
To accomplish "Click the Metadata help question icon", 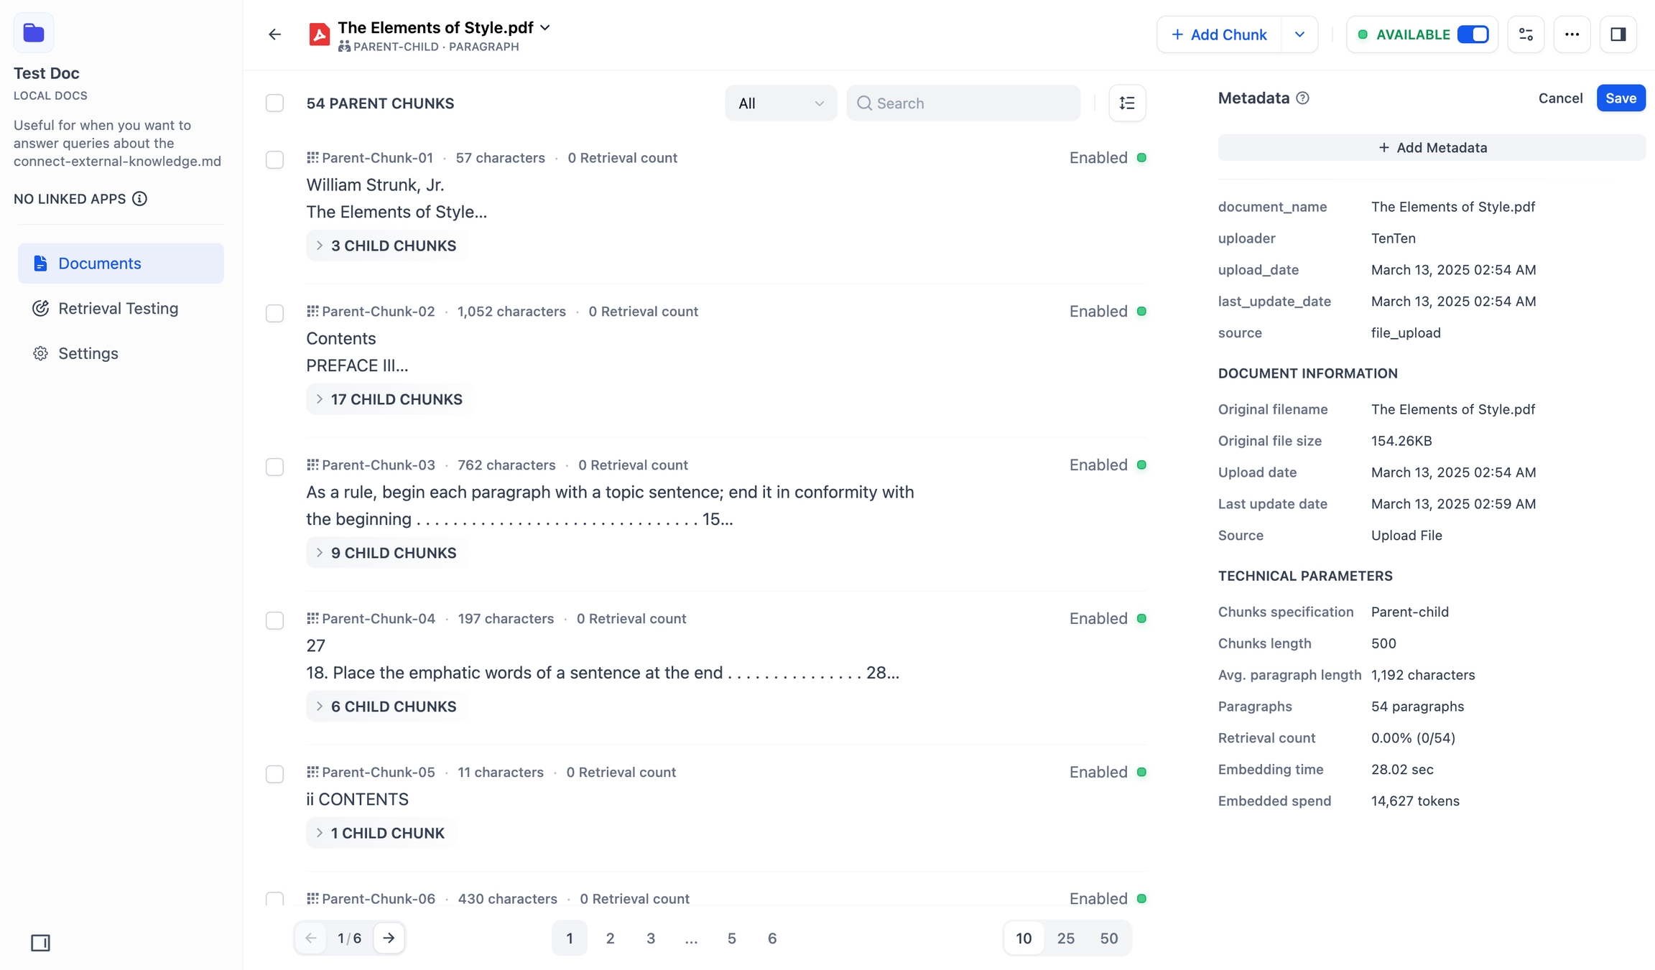I will click(x=1302, y=98).
